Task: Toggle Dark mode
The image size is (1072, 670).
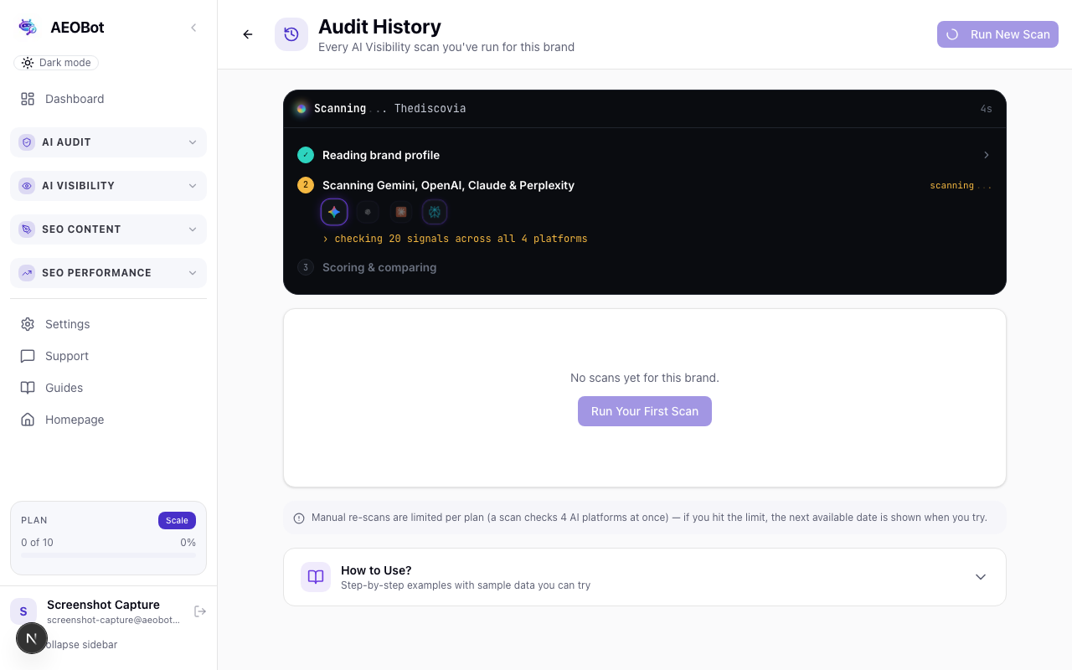Action: coord(56,63)
